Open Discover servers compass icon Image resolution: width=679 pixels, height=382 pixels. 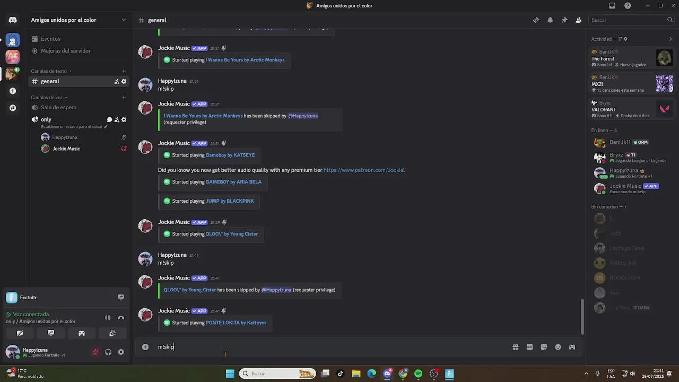click(x=13, y=108)
